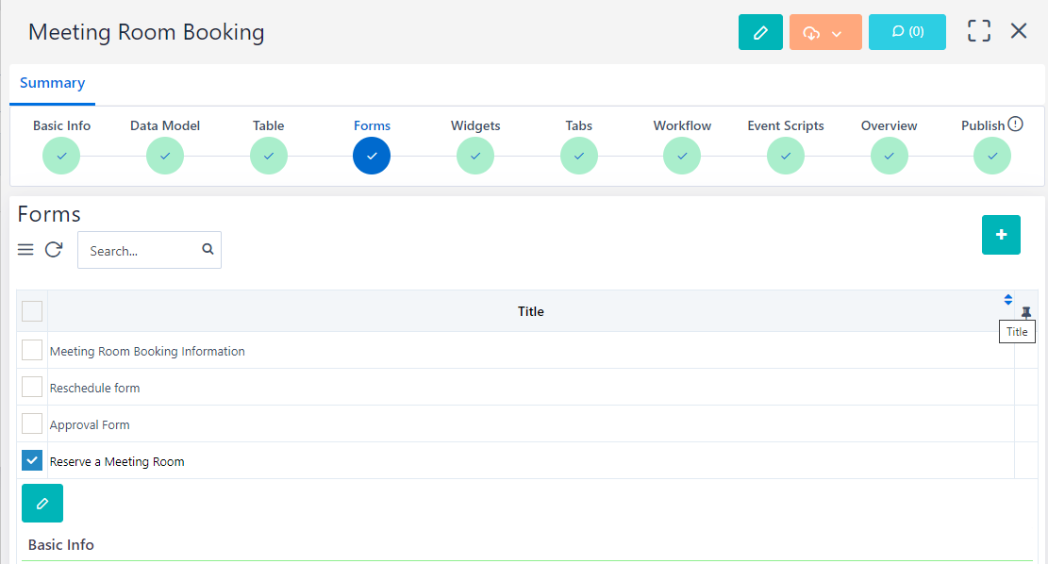
Task: Edit the selected form with pencil button
Action: 42,504
